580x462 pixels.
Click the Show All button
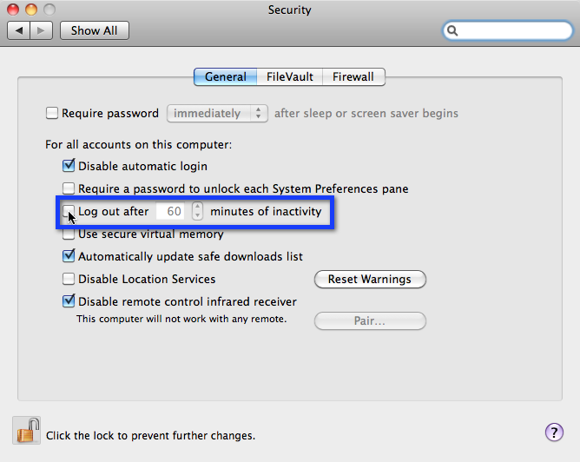point(95,30)
